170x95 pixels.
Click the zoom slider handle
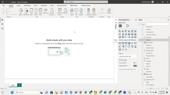151,88
